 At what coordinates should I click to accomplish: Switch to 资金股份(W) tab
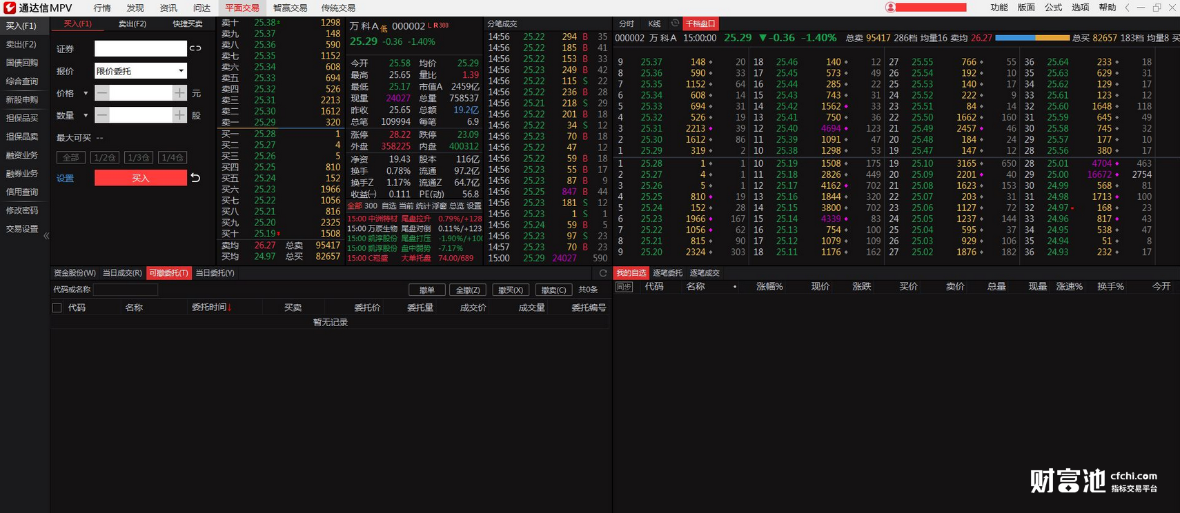tap(75, 273)
